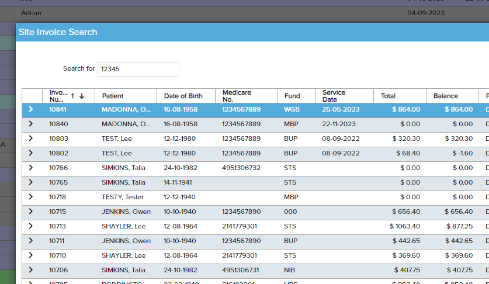The width and height of the screenshot is (489, 284).
Task: Click SIMKINS, Talia in invoice 10765 row
Action: [123, 182]
